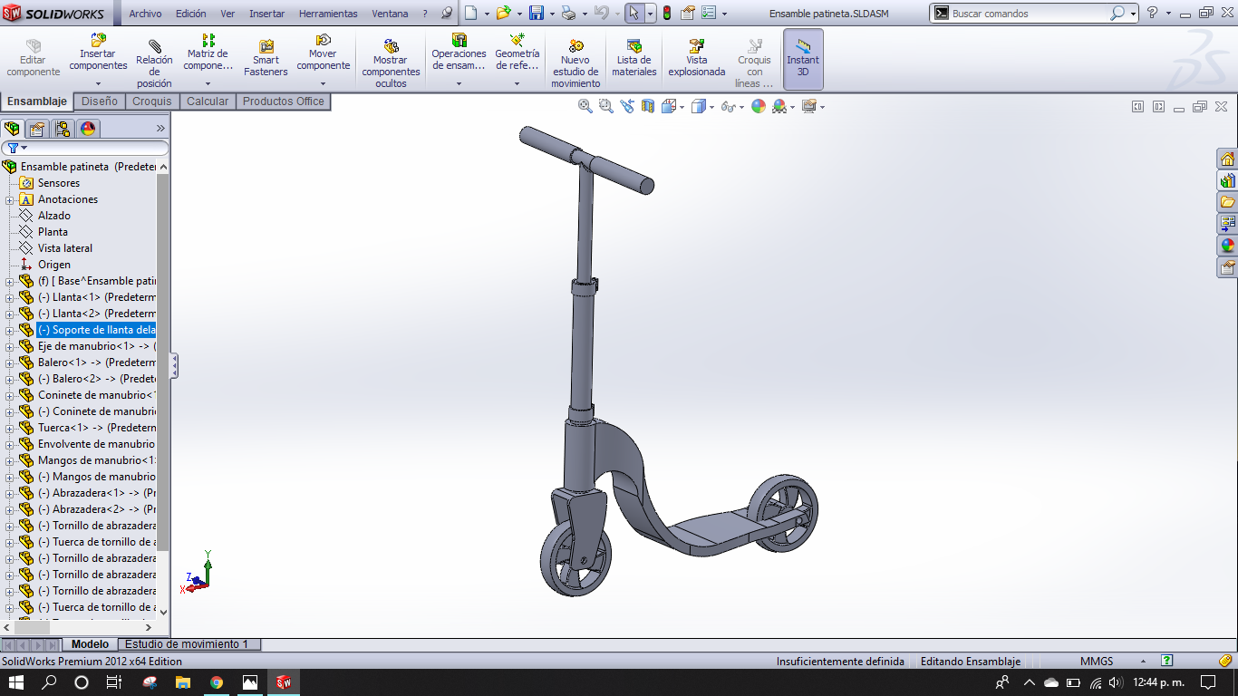Screen dimensions: 1238x696
Task: Click the Rebuild traffic light icon
Action: coord(667,13)
